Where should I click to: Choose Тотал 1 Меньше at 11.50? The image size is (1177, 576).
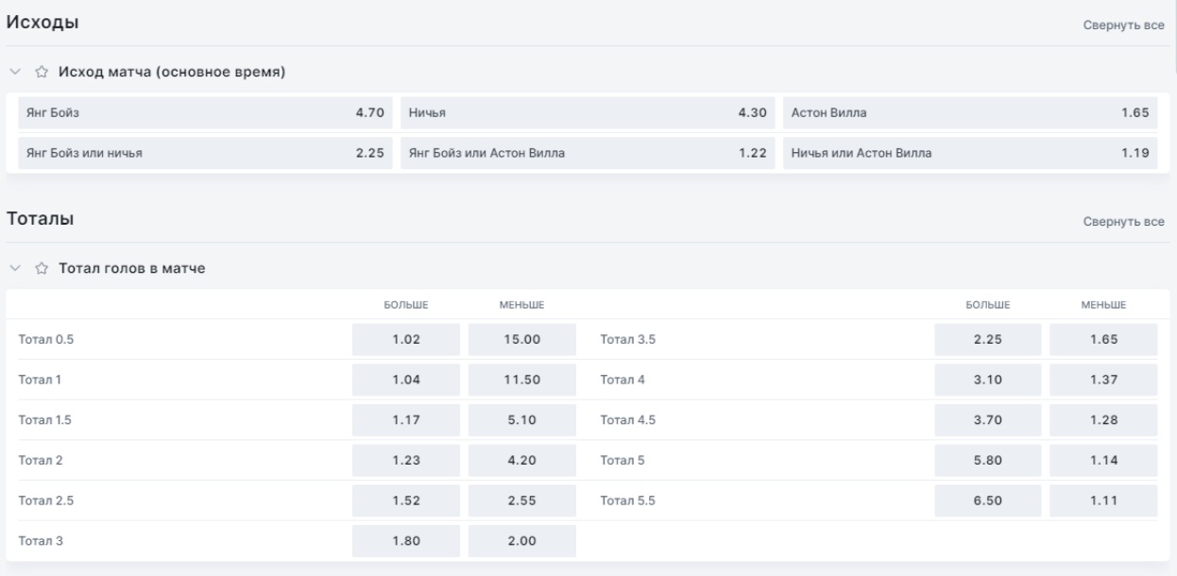click(x=521, y=381)
